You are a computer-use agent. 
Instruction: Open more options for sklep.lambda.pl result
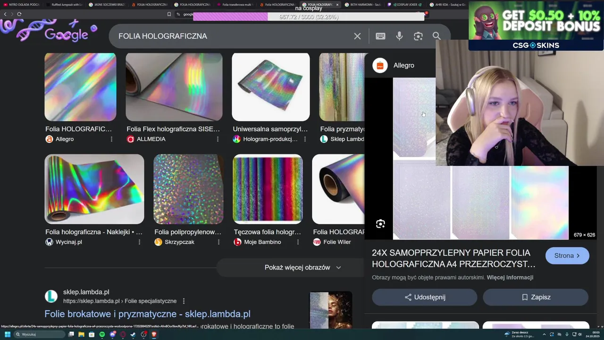[x=184, y=301]
